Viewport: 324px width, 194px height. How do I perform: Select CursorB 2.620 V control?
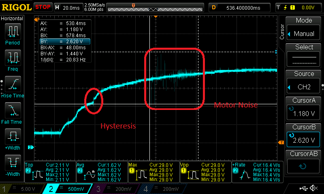[303, 139]
